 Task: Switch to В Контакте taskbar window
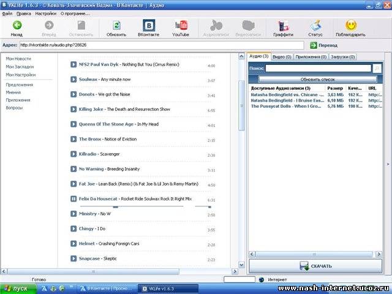[x=106, y=288]
